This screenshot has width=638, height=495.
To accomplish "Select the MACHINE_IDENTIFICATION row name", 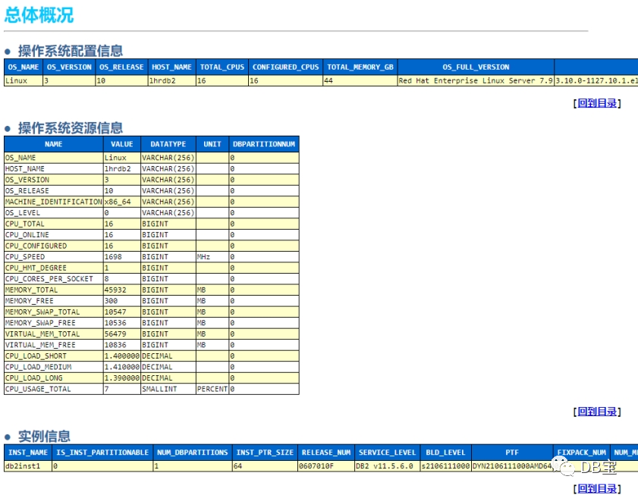I will click(54, 202).
